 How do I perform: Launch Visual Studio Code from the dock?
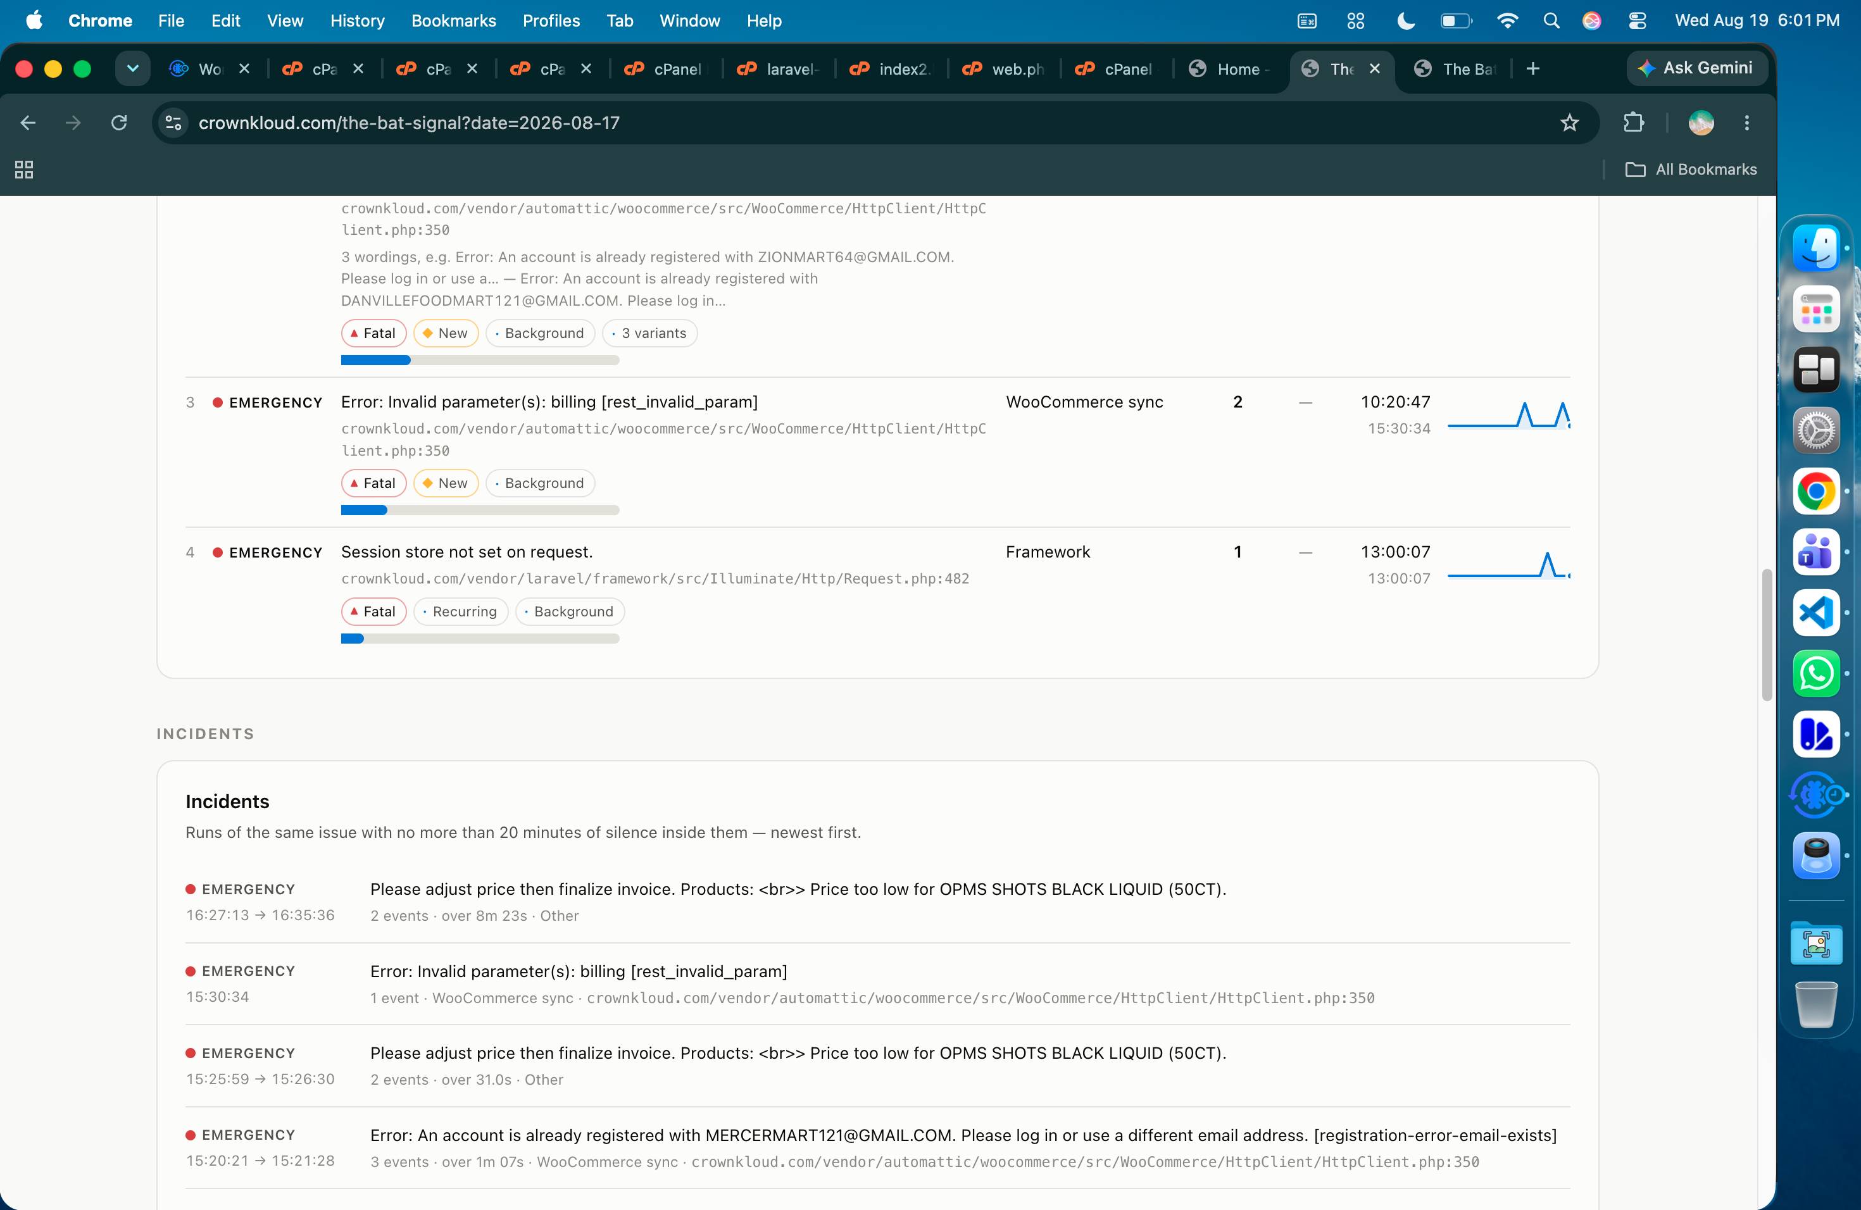click(x=1815, y=612)
